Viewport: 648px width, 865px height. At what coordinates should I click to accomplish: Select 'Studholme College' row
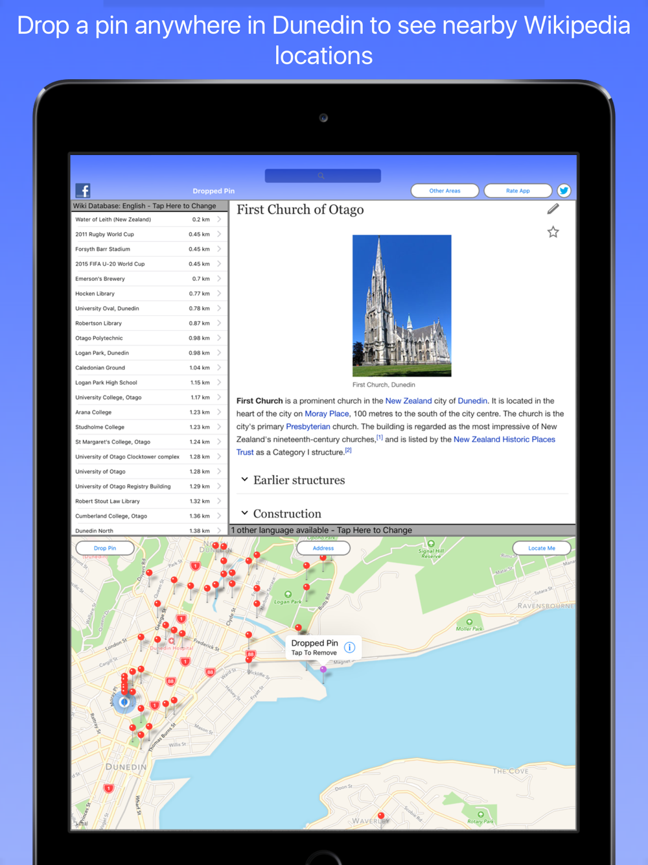tap(149, 427)
